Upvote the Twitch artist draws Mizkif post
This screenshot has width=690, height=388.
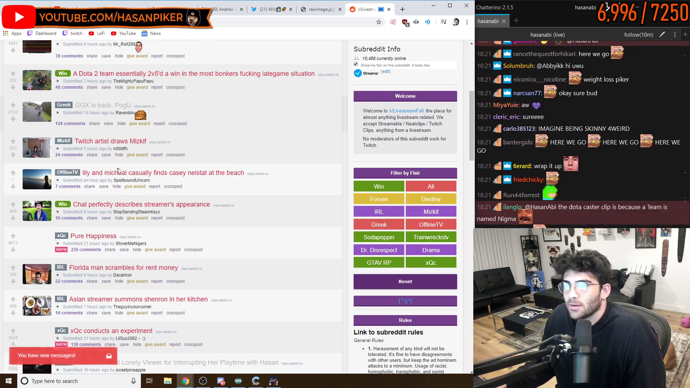13,141
